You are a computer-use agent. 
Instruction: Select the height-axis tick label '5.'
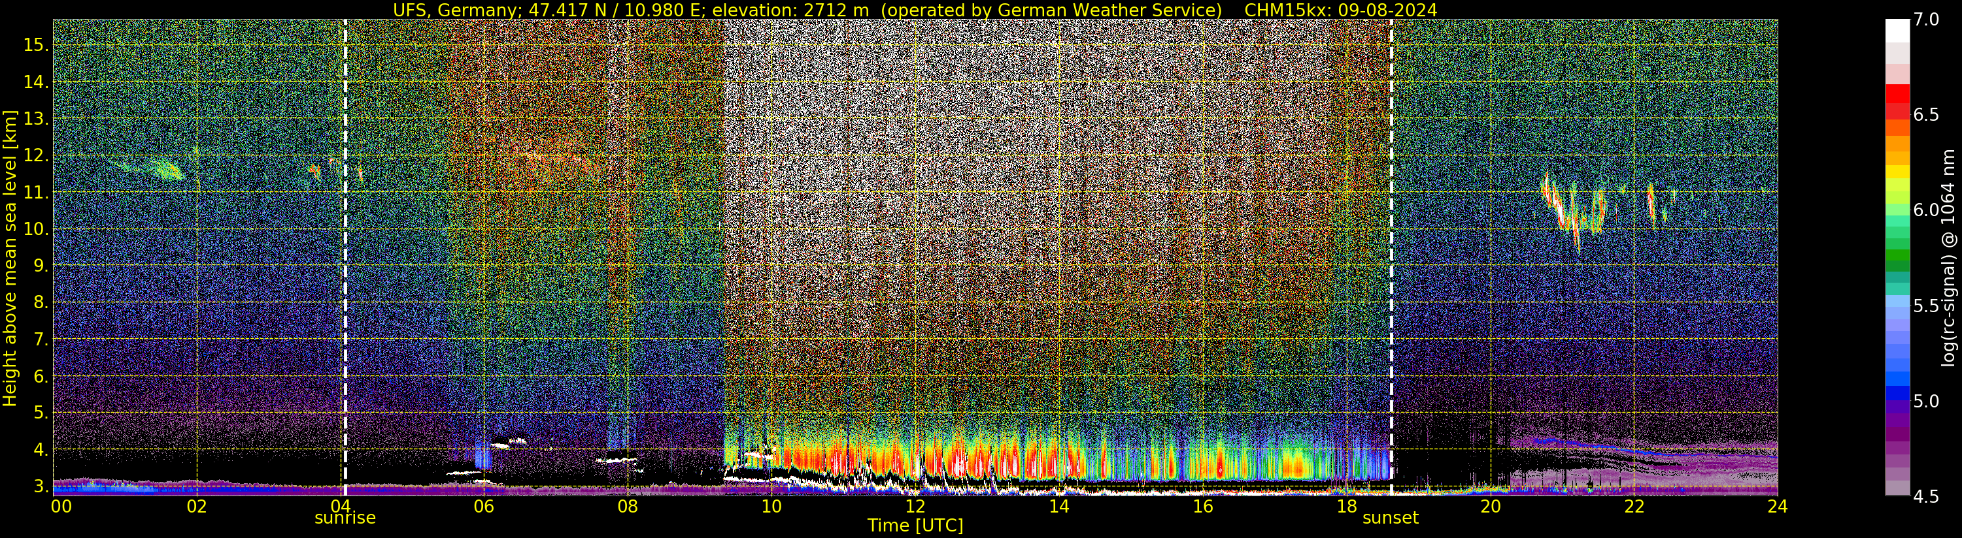(x=41, y=413)
